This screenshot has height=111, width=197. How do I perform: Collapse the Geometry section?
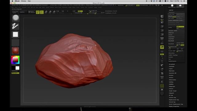[x=172, y=12]
